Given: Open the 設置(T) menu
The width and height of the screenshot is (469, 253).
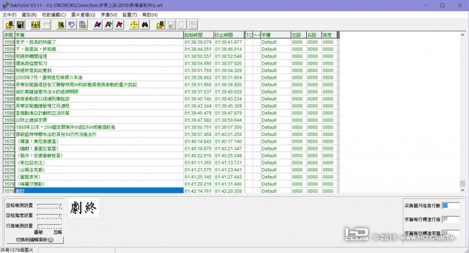Looking at the screenshot, I should (x=130, y=15).
